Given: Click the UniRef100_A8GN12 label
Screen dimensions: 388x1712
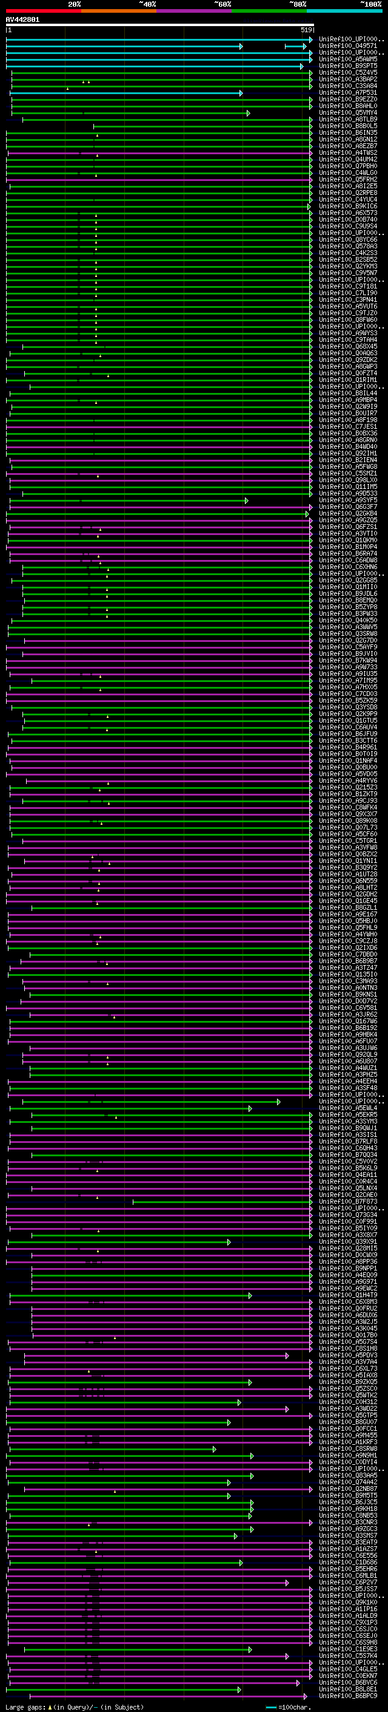Looking at the screenshot, I should (x=348, y=139).
